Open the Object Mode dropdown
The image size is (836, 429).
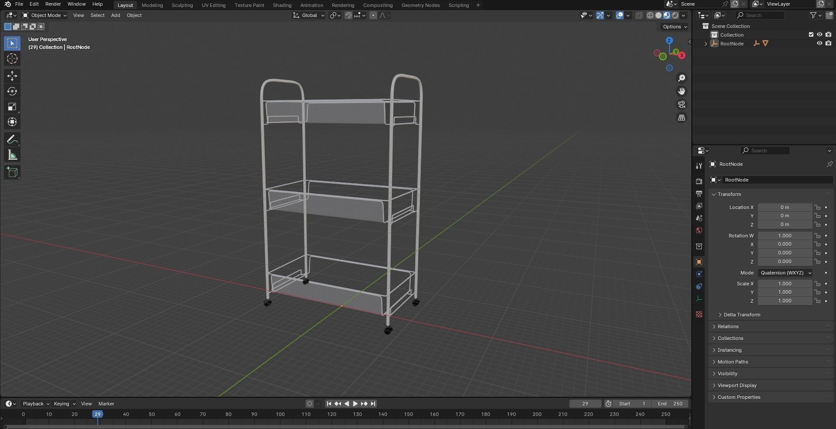click(44, 15)
